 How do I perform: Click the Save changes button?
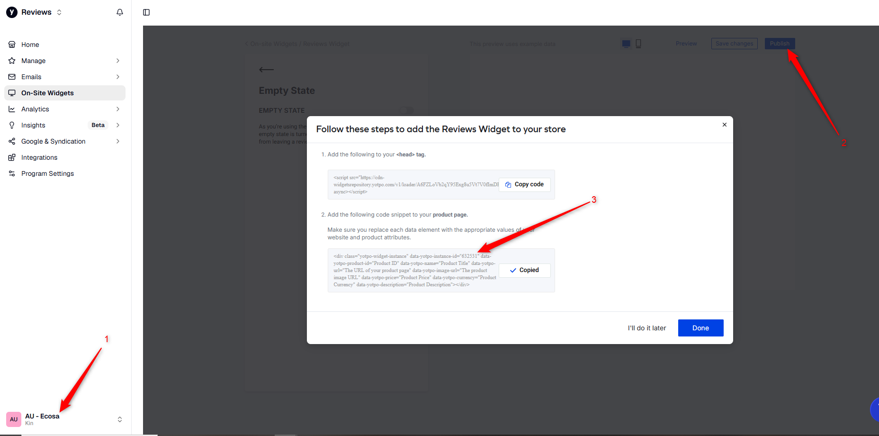(x=735, y=44)
